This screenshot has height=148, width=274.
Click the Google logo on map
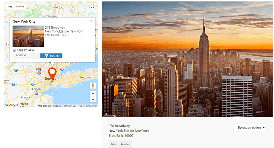tap(12, 104)
